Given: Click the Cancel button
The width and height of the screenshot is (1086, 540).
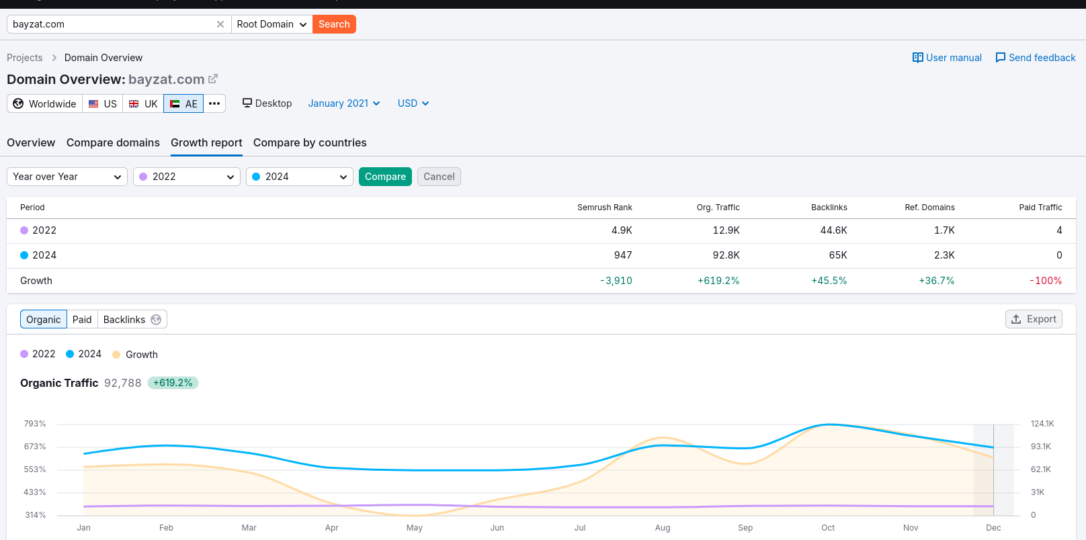Looking at the screenshot, I should point(439,177).
